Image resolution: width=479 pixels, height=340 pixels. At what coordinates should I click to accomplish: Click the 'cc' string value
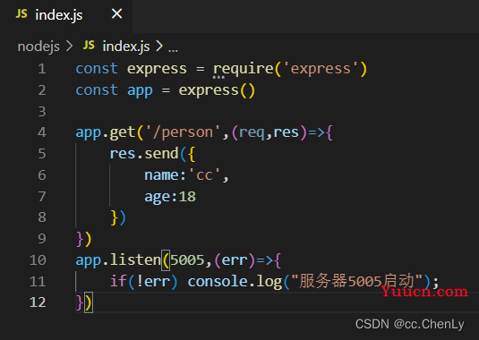[204, 175]
